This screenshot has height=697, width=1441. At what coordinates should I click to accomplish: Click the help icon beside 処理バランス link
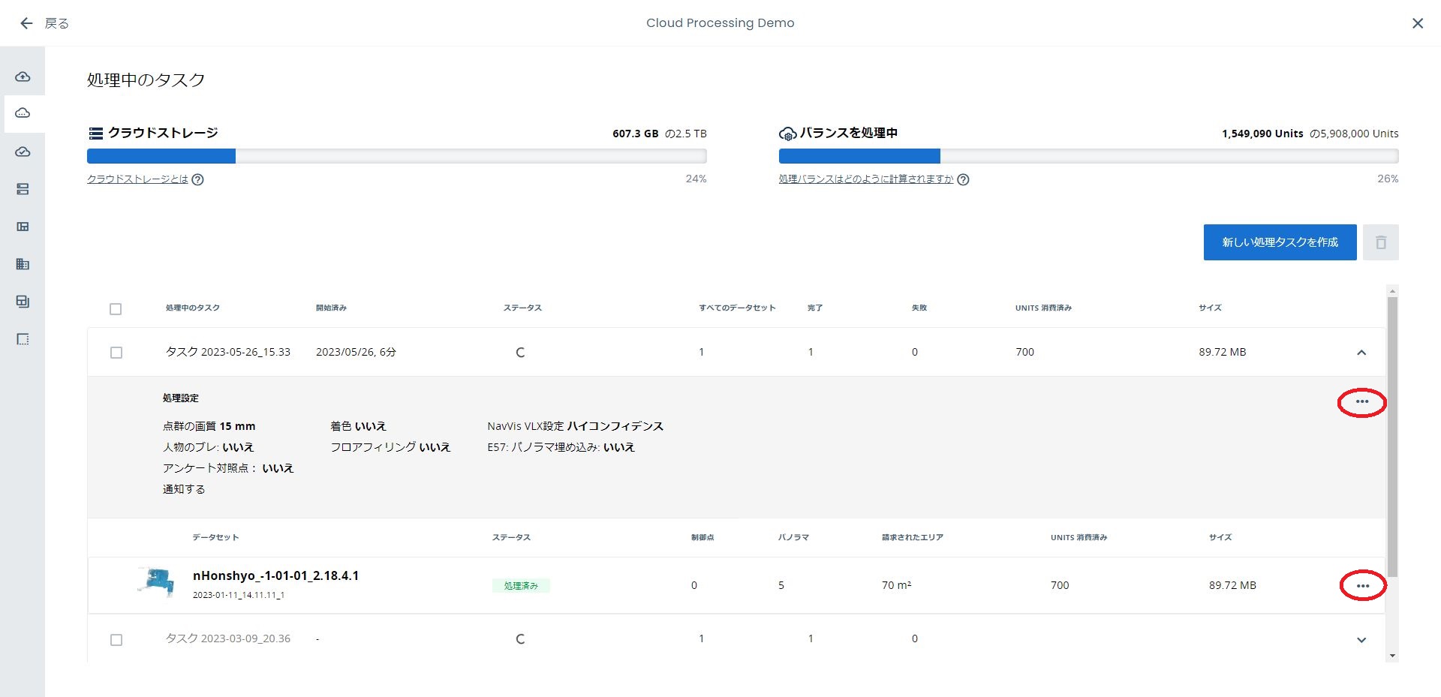point(963,179)
